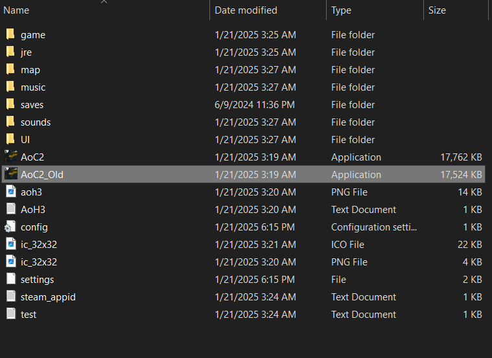The width and height of the screenshot is (492, 358).
Task: Click the Type column header
Action: click(341, 10)
